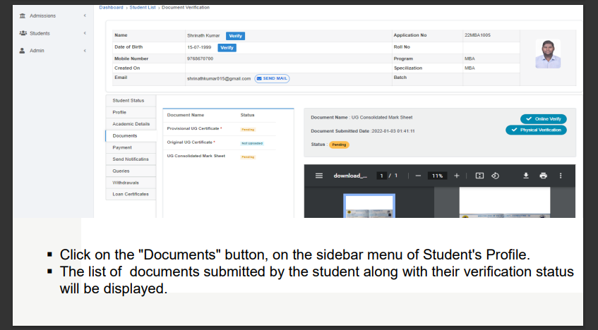Click the Online Verify button

[542, 119]
